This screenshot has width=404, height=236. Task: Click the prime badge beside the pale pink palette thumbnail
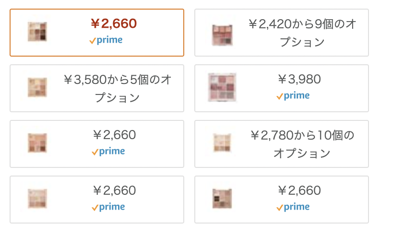tap(108, 207)
